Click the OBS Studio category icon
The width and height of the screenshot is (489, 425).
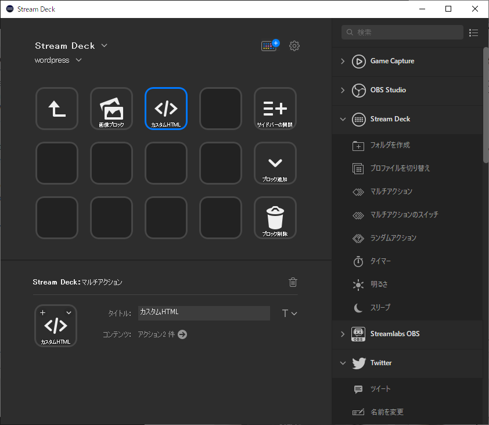click(x=359, y=91)
